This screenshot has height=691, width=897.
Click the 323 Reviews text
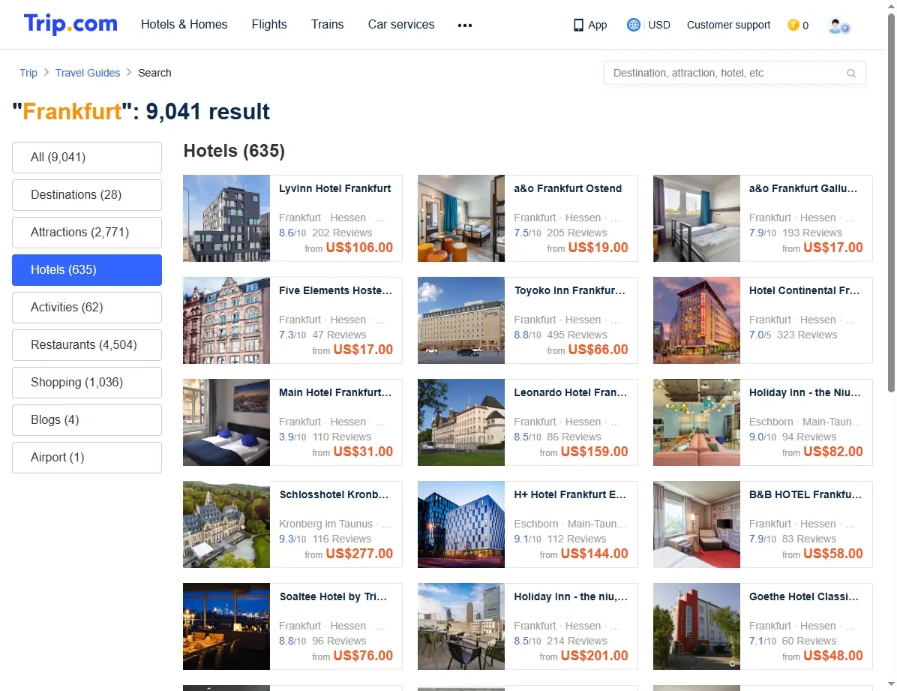click(806, 335)
